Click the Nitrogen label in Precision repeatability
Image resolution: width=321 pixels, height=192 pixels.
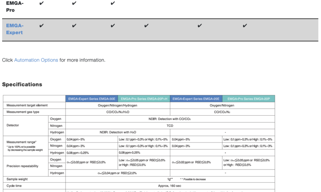[x=56, y=166]
